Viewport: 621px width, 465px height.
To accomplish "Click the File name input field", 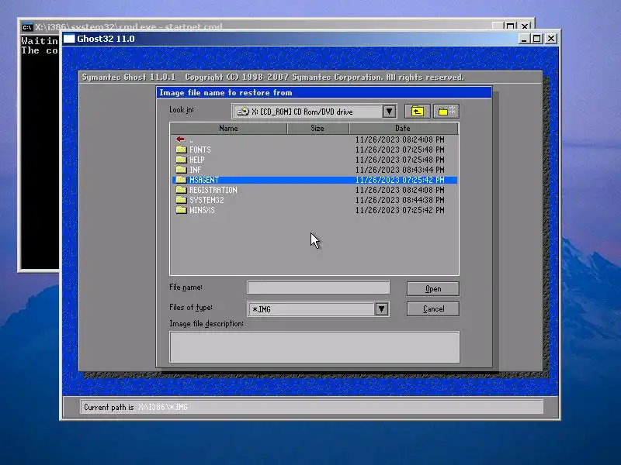I will point(318,288).
